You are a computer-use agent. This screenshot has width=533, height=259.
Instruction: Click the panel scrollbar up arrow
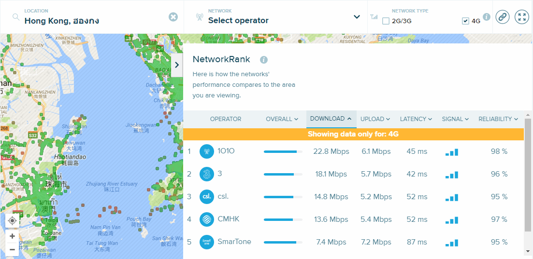point(528,114)
